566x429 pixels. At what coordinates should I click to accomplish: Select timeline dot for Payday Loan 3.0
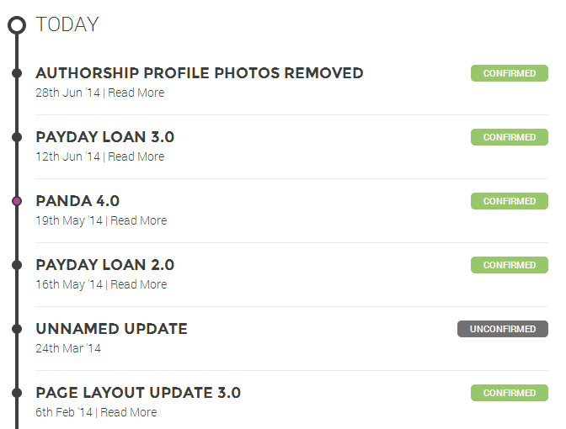(17, 137)
